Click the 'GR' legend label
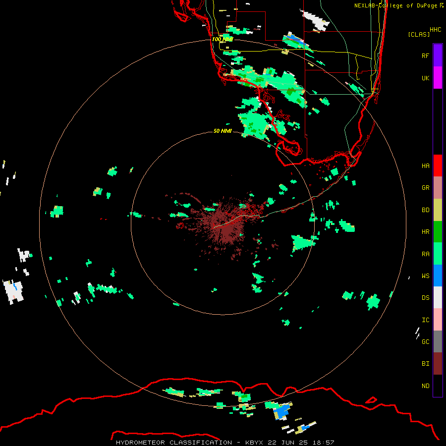This screenshot has width=446, height=446. tap(425, 188)
